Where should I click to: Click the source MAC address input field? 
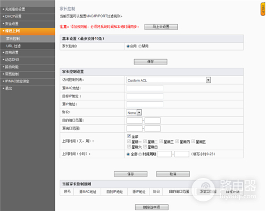145,88
